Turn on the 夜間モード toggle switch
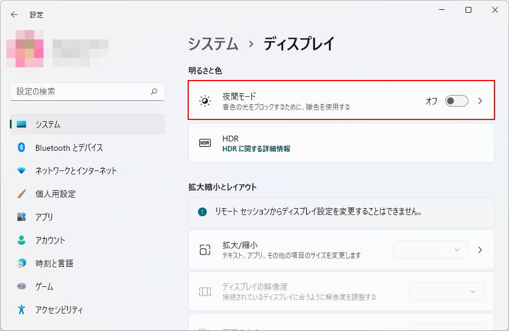Image resolution: width=509 pixels, height=331 pixels. pos(456,101)
